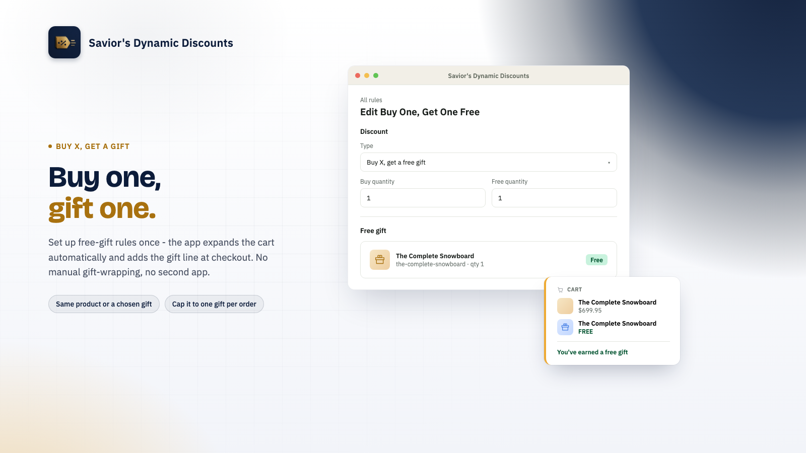Click the yellow minimize window dot
The height and width of the screenshot is (453, 806).
(x=367, y=75)
